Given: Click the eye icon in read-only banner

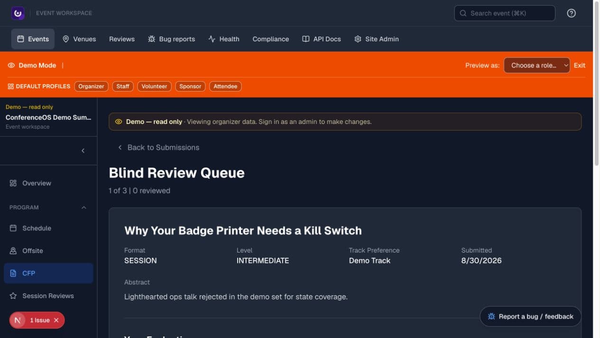Looking at the screenshot, I should (119, 122).
